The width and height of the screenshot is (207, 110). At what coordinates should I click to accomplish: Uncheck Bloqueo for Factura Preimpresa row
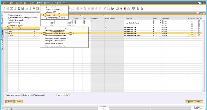point(199,27)
